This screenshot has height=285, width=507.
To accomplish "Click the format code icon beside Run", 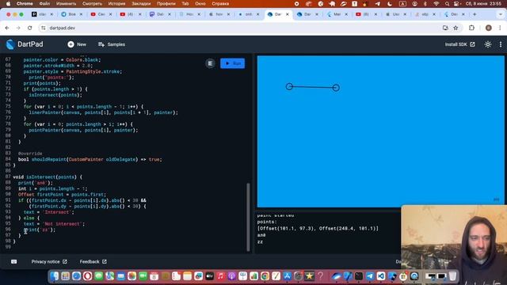I will (210, 63).
